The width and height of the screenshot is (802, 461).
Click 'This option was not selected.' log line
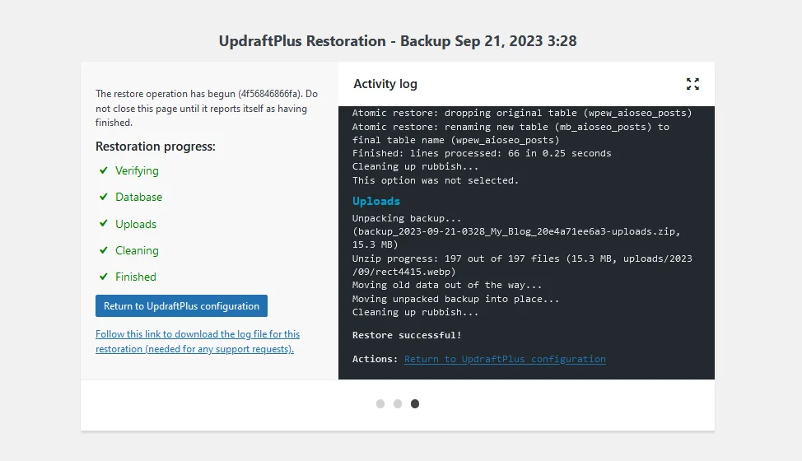(x=436, y=180)
